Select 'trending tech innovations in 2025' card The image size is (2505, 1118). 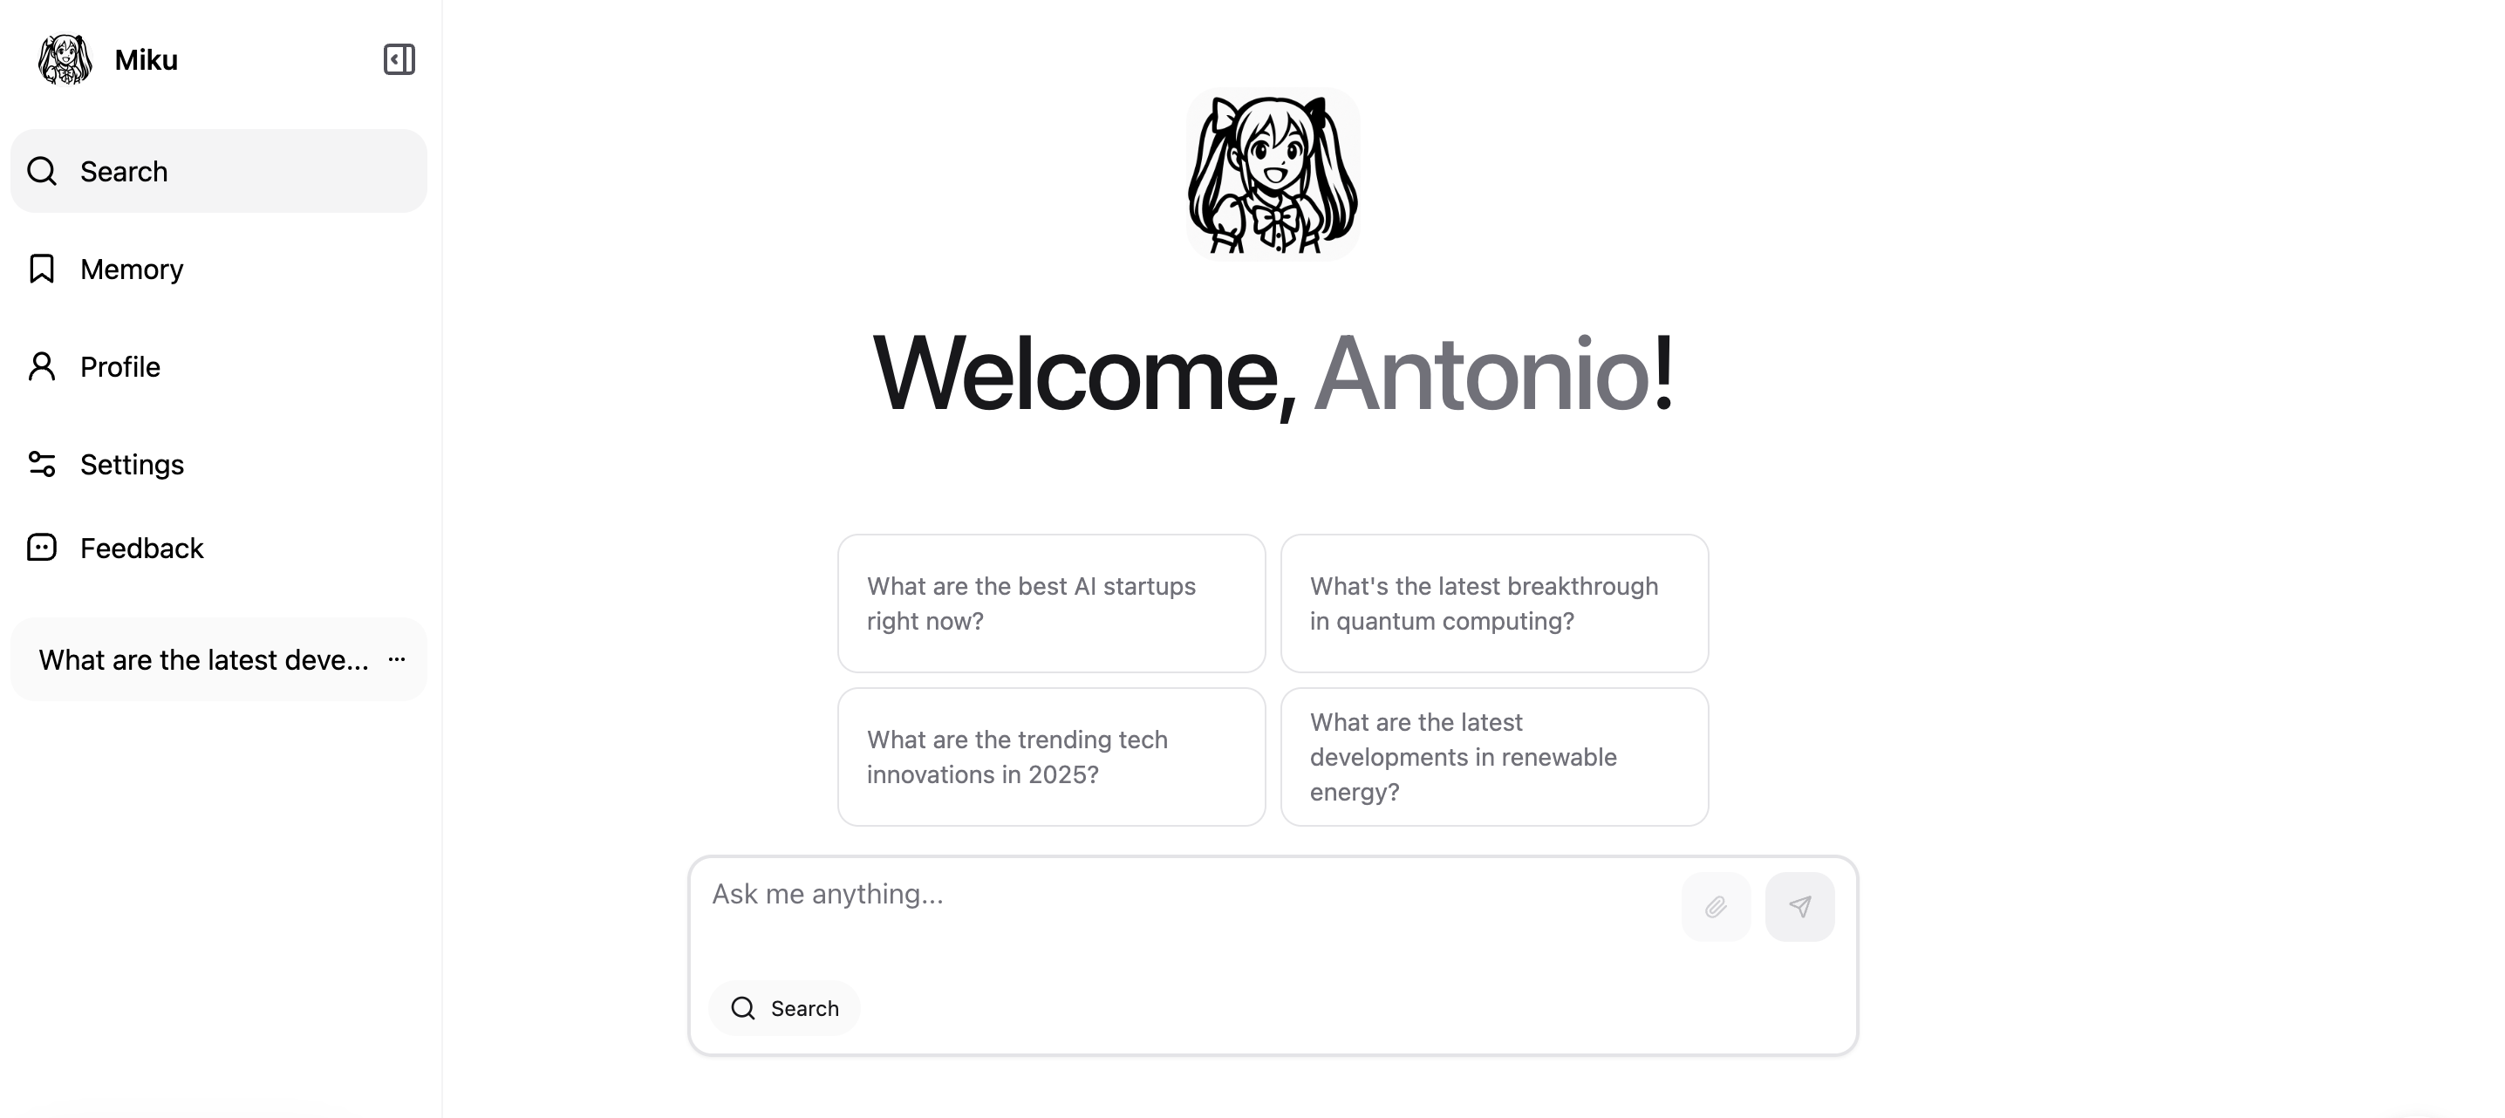(x=1051, y=757)
